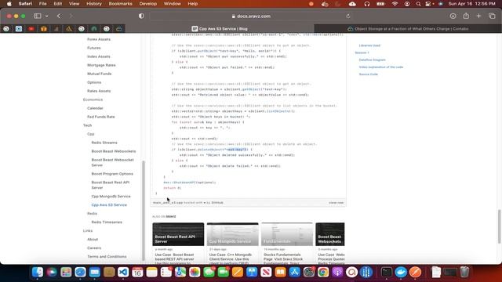The width and height of the screenshot is (502, 282).
Task: Open Redis Timeseries sidebar page
Action: (107, 222)
